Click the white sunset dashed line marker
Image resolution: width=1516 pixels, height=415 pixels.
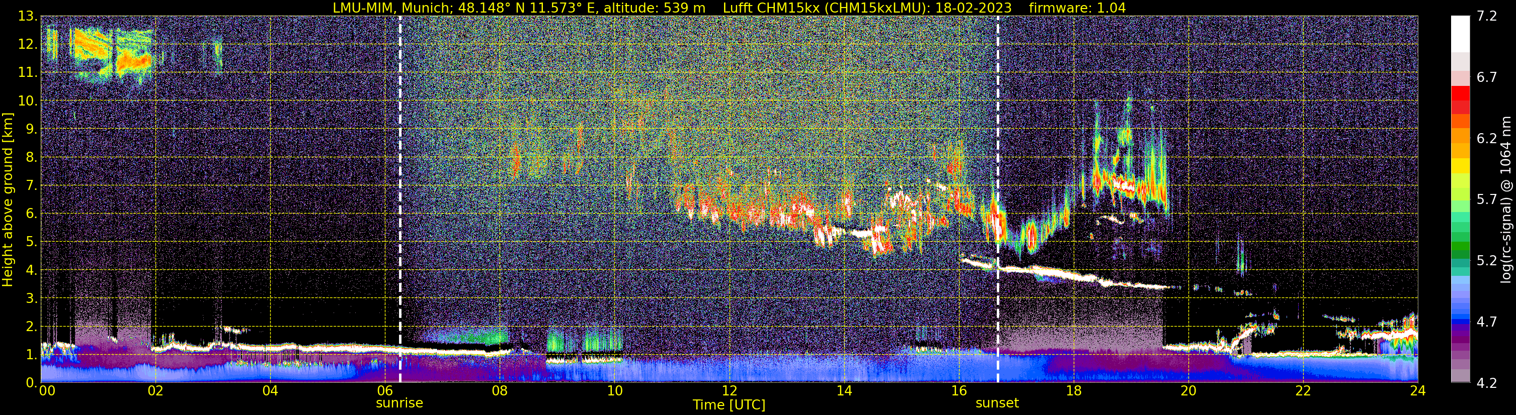coord(998,199)
